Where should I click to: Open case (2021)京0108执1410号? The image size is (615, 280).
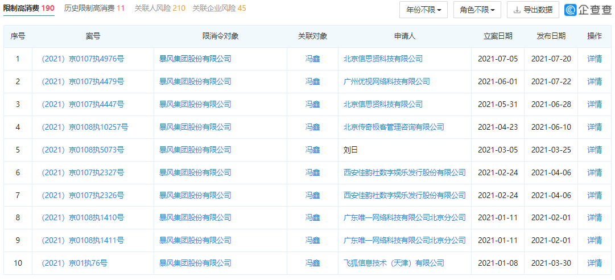pyautogui.click(x=82, y=217)
